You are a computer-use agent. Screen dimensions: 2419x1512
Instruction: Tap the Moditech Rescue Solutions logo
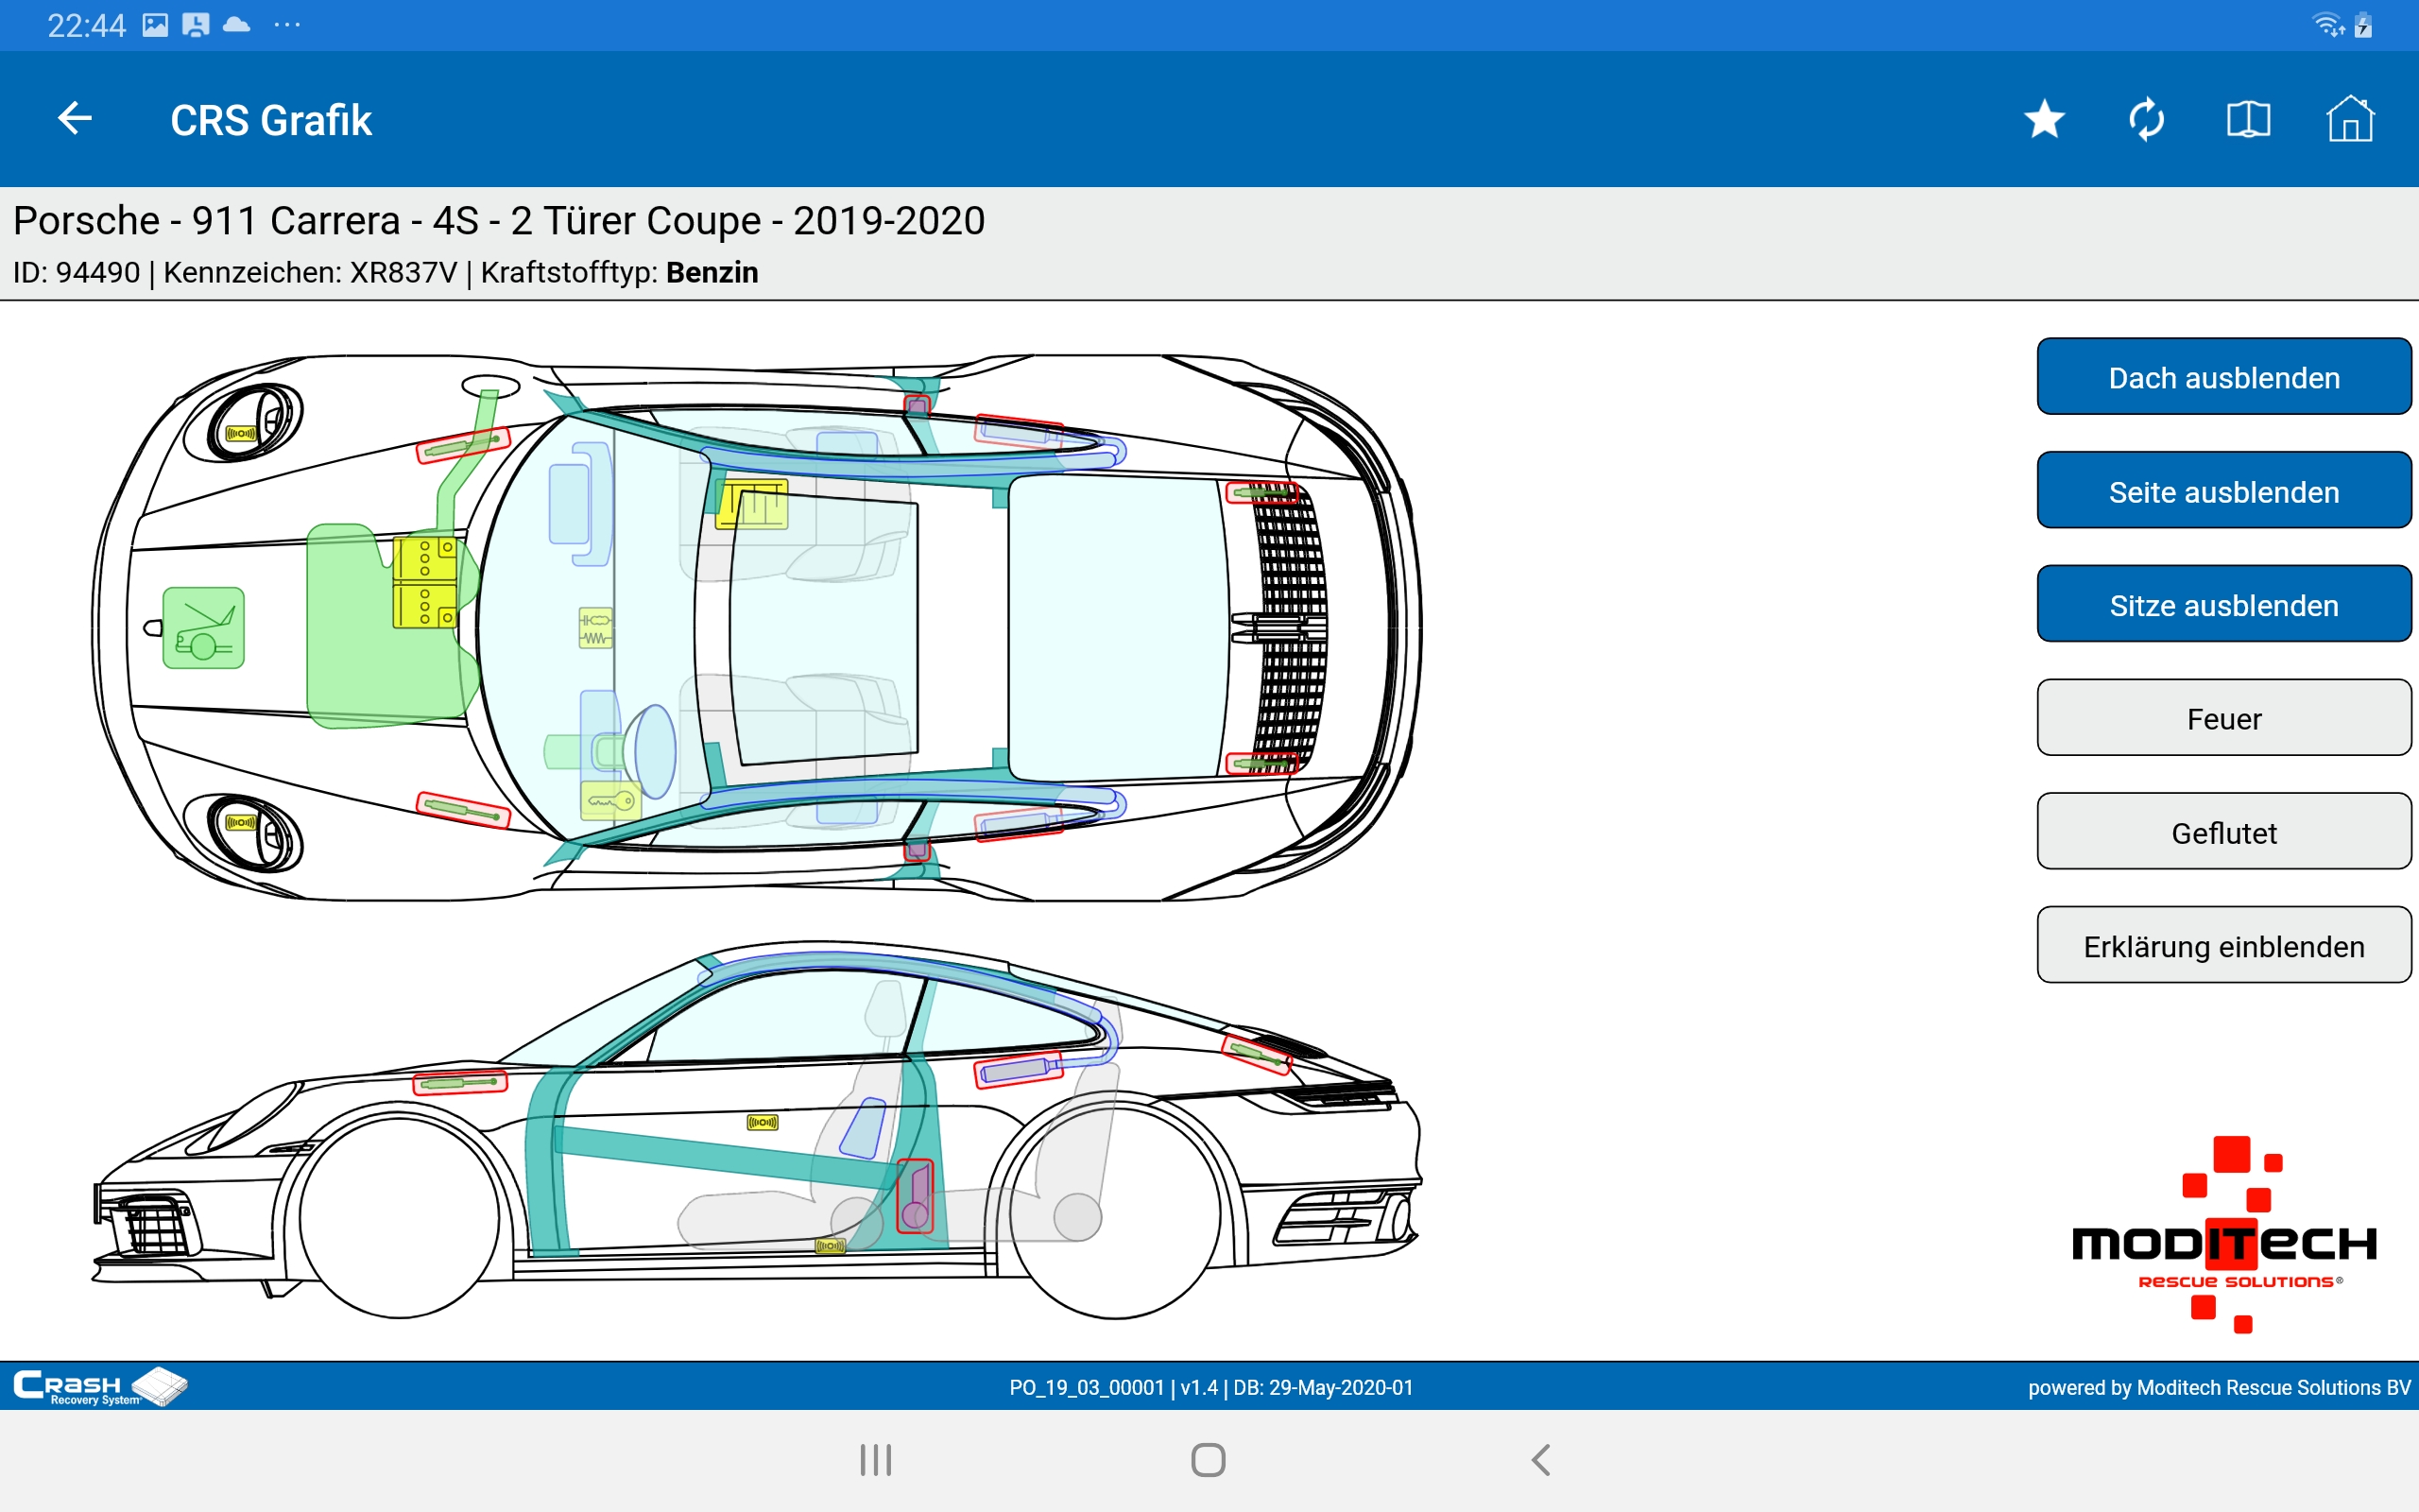click(x=2224, y=1236)
